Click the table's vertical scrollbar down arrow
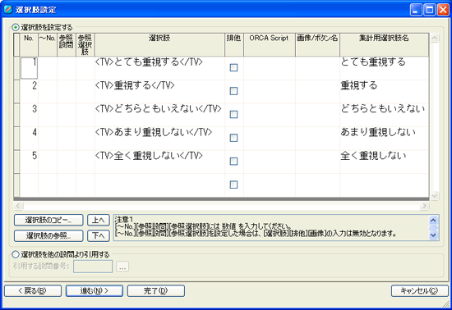The image size is (452, 310). coord(435,195)
